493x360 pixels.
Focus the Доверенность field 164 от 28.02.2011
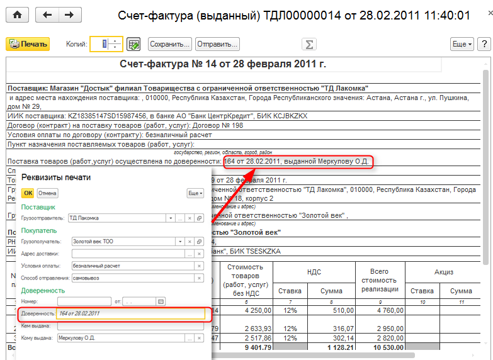130,313
